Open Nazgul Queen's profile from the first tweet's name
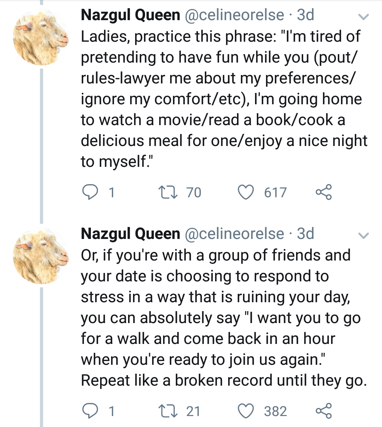Viewport: 382px width, 427px height. pyautogui.click(x=130, y=15)
